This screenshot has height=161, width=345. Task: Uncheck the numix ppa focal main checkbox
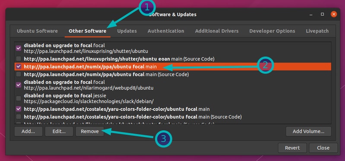(19, 66)
